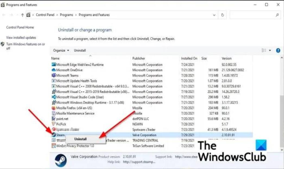This screenshot has width=284, height=169.
Task: Click Programs and Features breadcrumb
Action: (94, 15)
